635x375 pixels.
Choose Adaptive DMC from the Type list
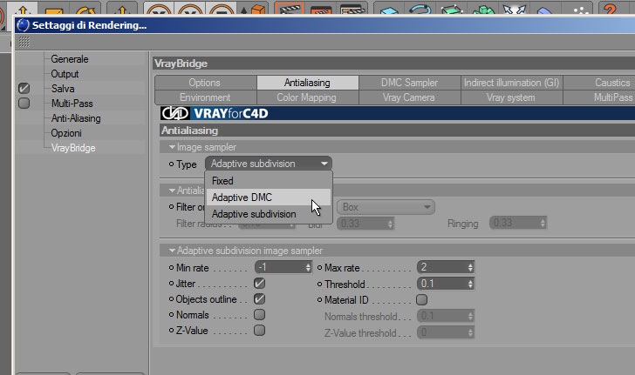click(x=269, y=198)
